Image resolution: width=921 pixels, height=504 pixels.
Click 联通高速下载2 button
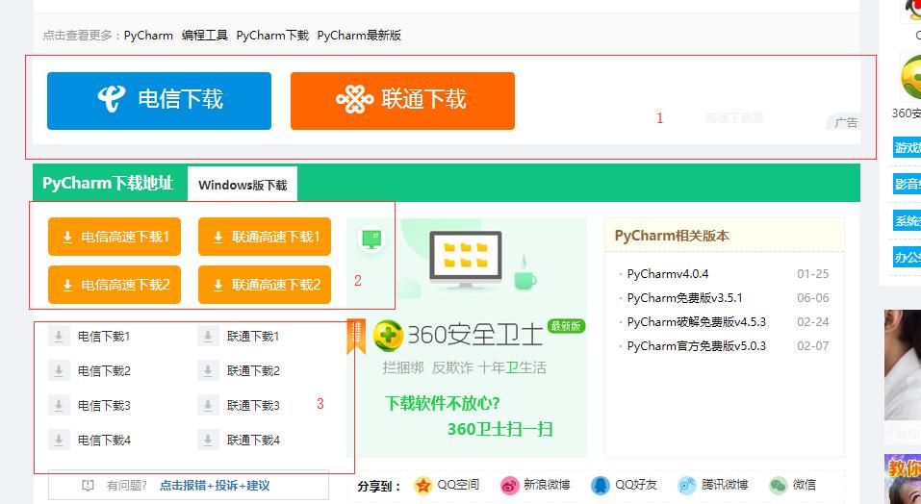[x=265, y=285]
